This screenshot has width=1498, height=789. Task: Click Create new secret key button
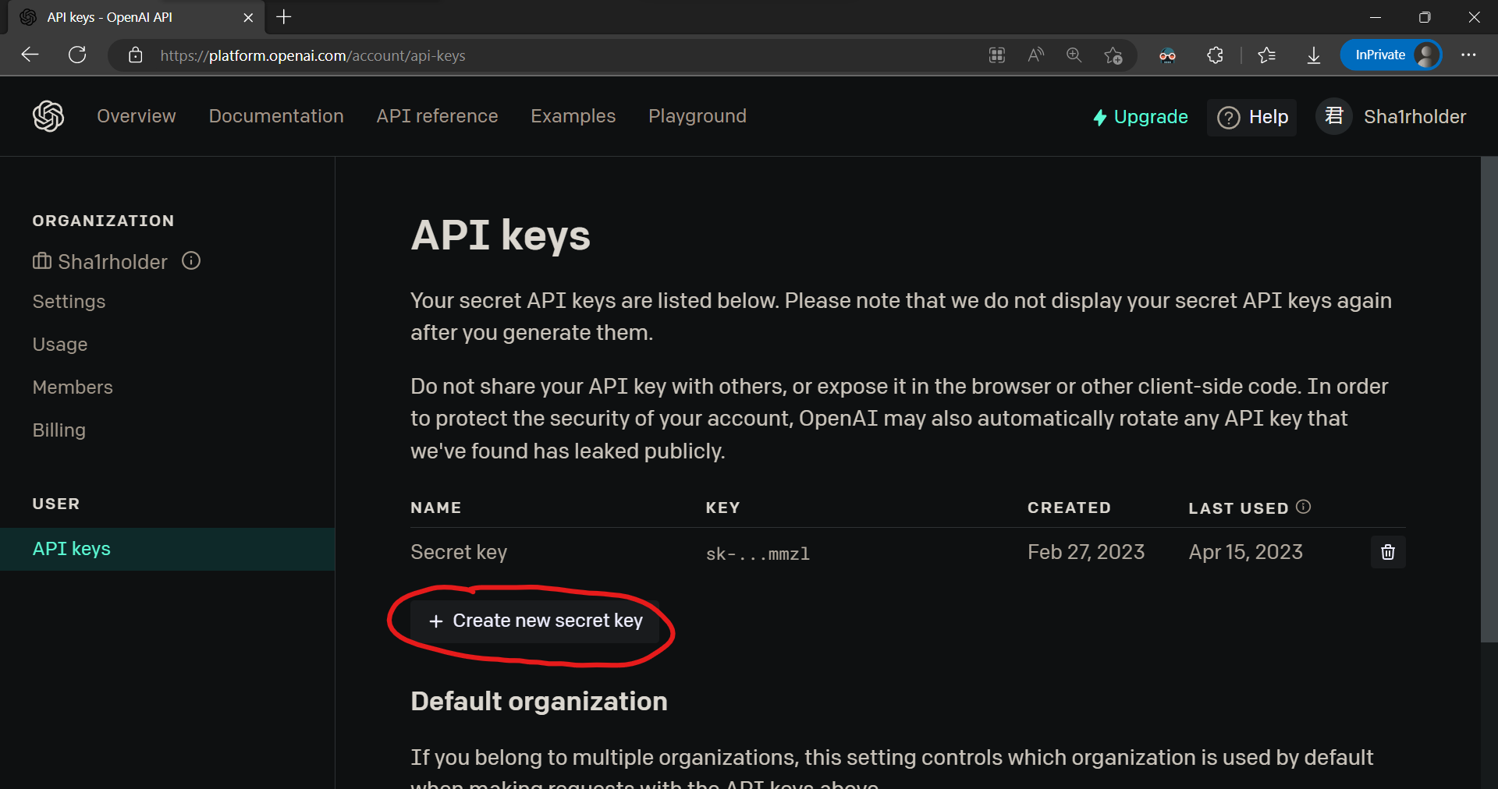[535, 621]
